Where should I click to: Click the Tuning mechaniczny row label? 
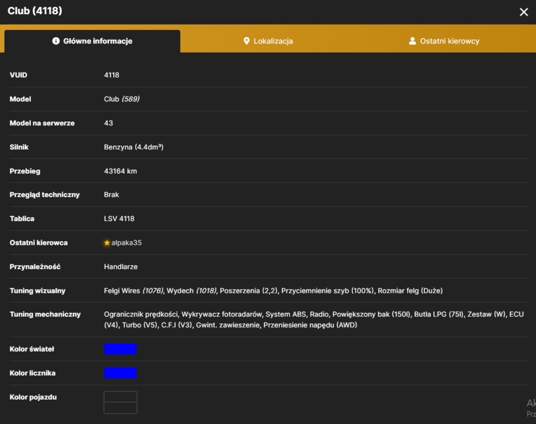click(45, 314)
